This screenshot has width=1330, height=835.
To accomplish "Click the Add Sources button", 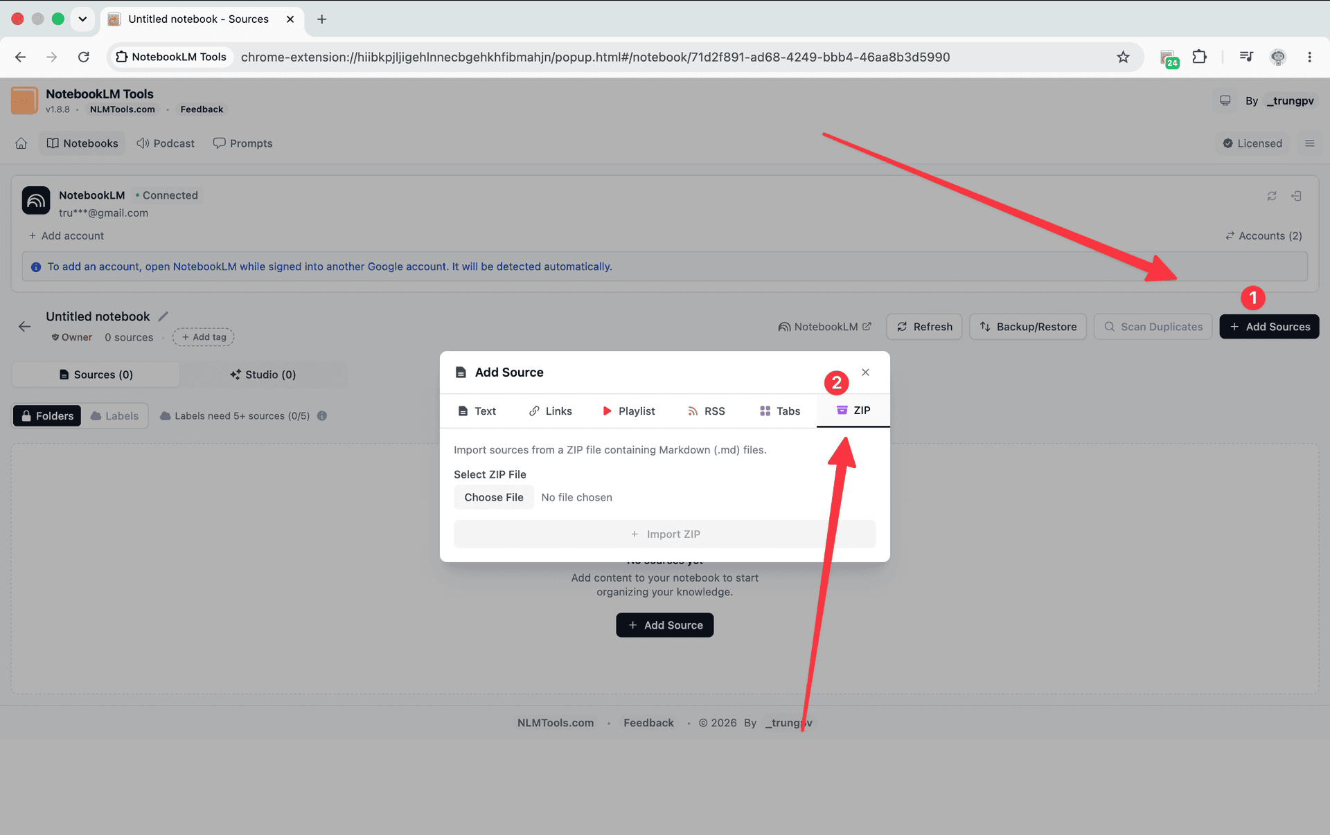I will tap(1269, 327).
